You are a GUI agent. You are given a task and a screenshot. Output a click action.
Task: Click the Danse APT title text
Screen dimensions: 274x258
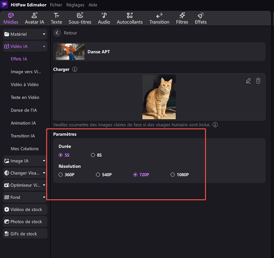tap(99, 52)
